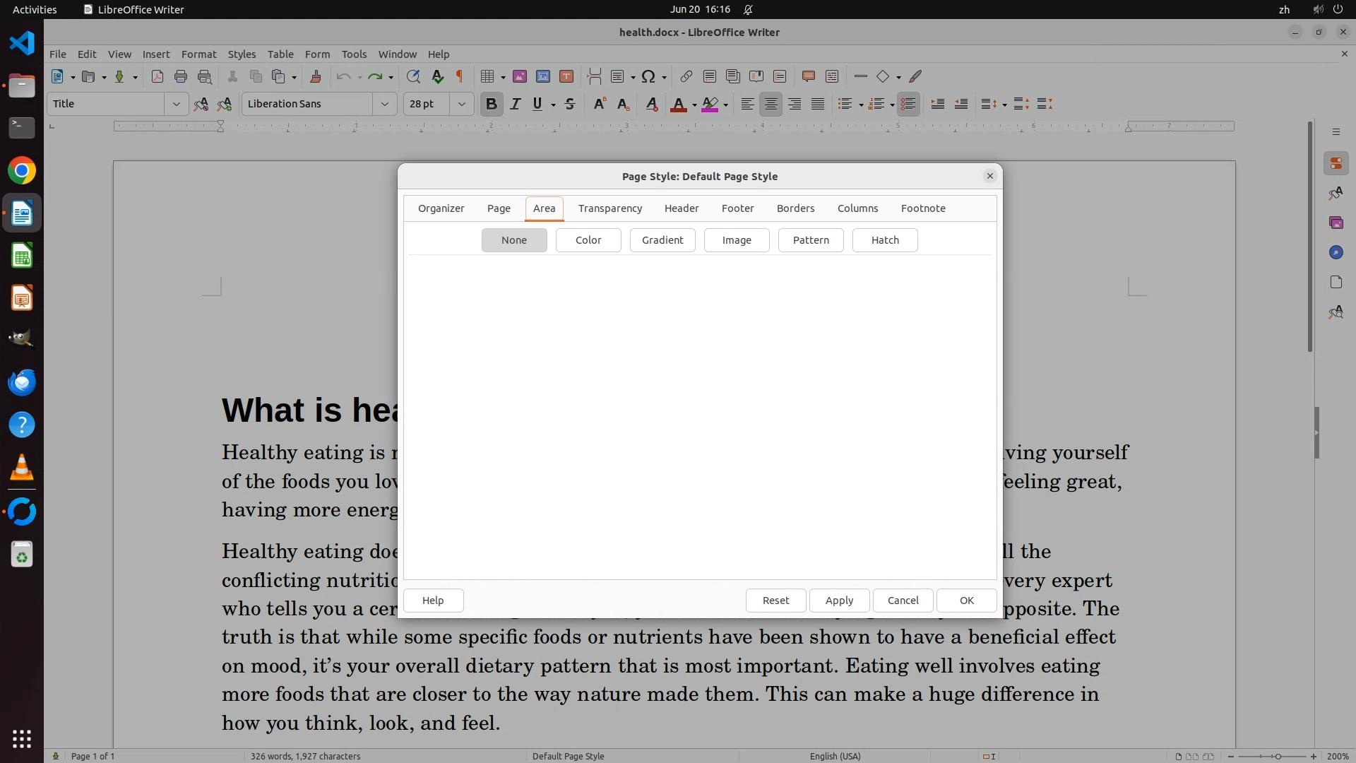The width and height of the screenshot is (1356, 763).
Task: Click the Strikethrough formatting icon
Action: click(x=570, y=105)
